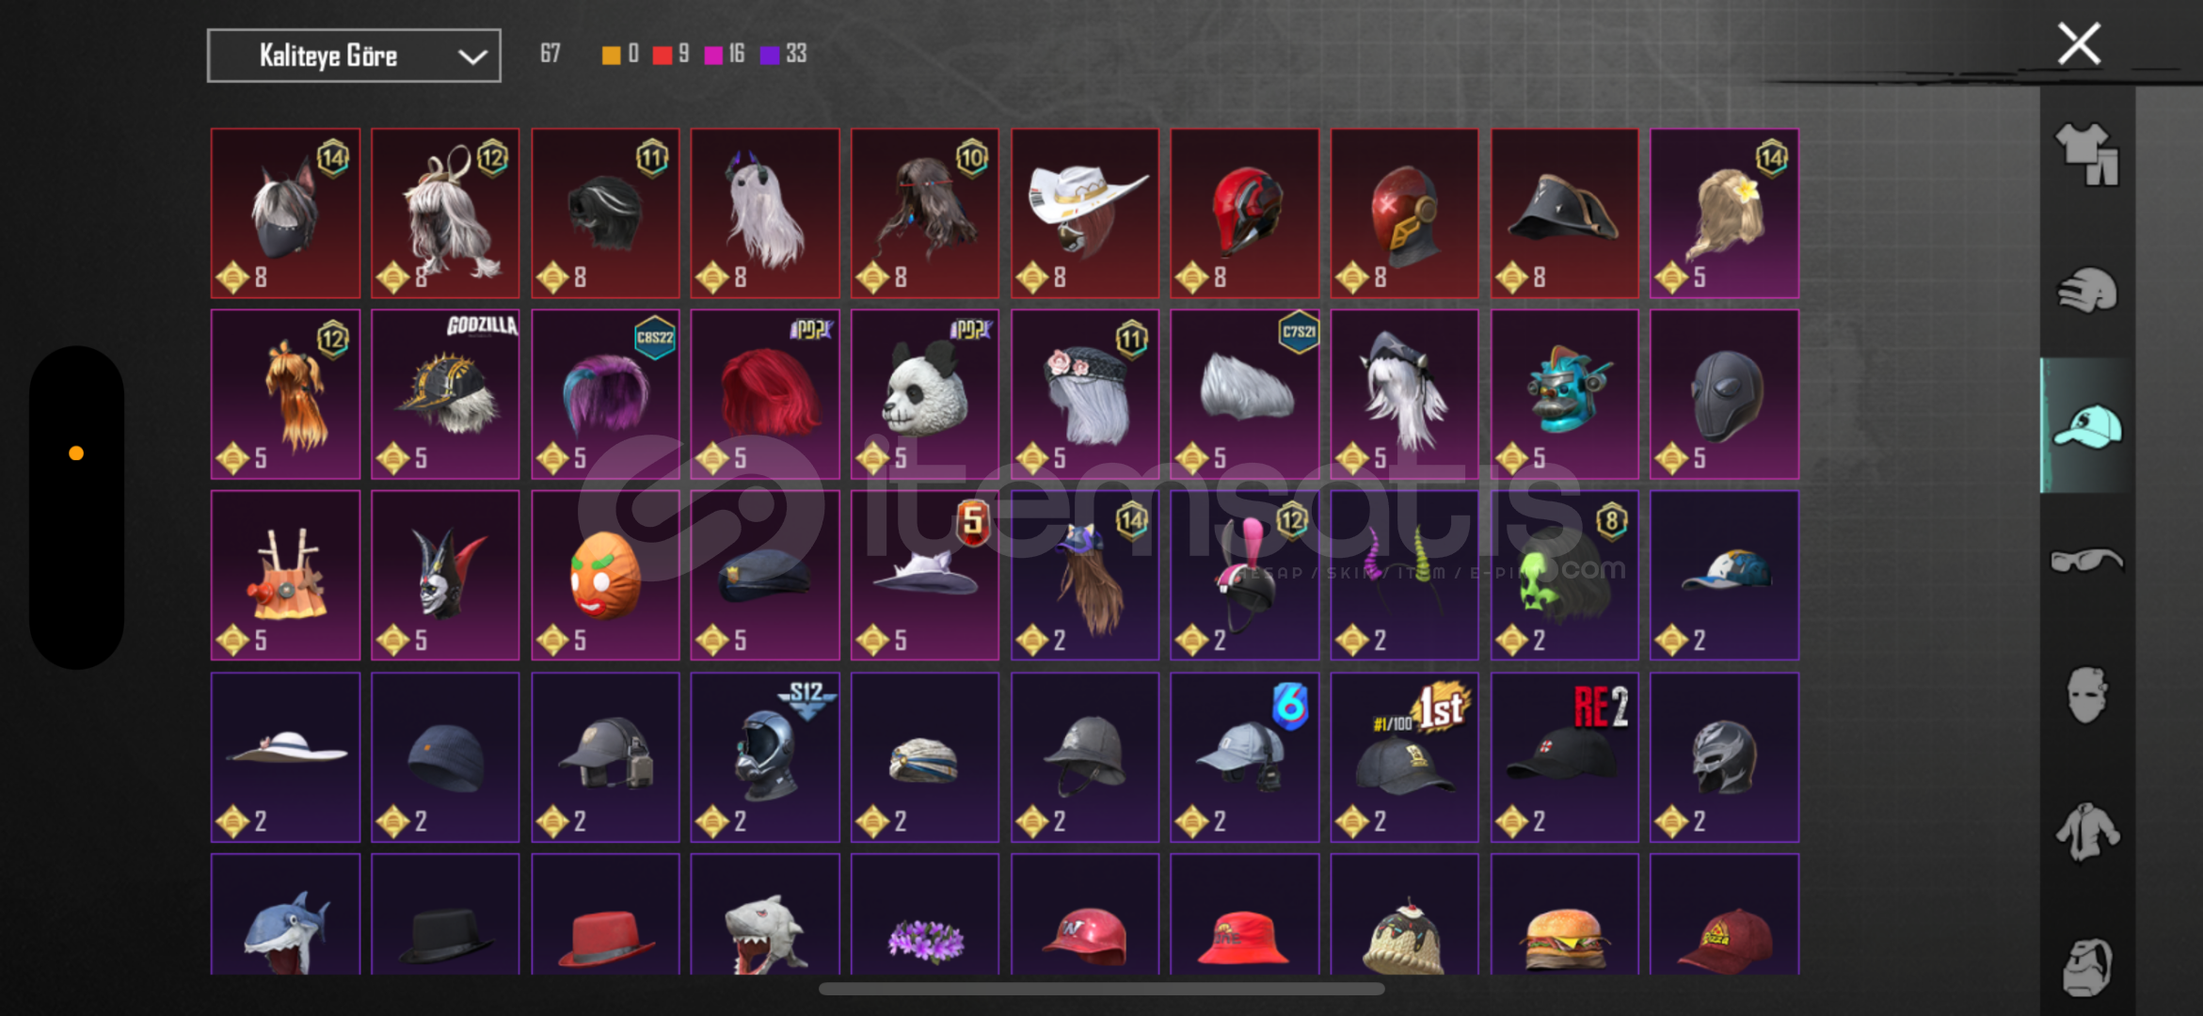2203x1016 pixels.
Task: Choose the RE2 black cap item
Action: [x=1565, y=757]
